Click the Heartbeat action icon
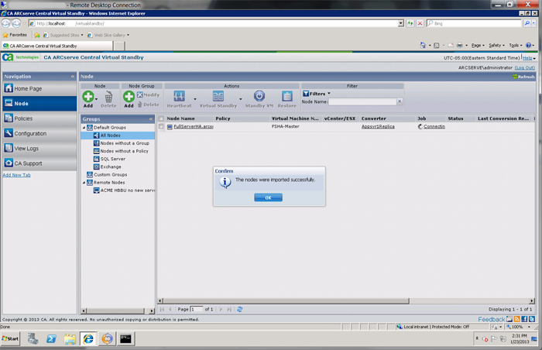The image size is (542, 350). [x=179, y=96]
